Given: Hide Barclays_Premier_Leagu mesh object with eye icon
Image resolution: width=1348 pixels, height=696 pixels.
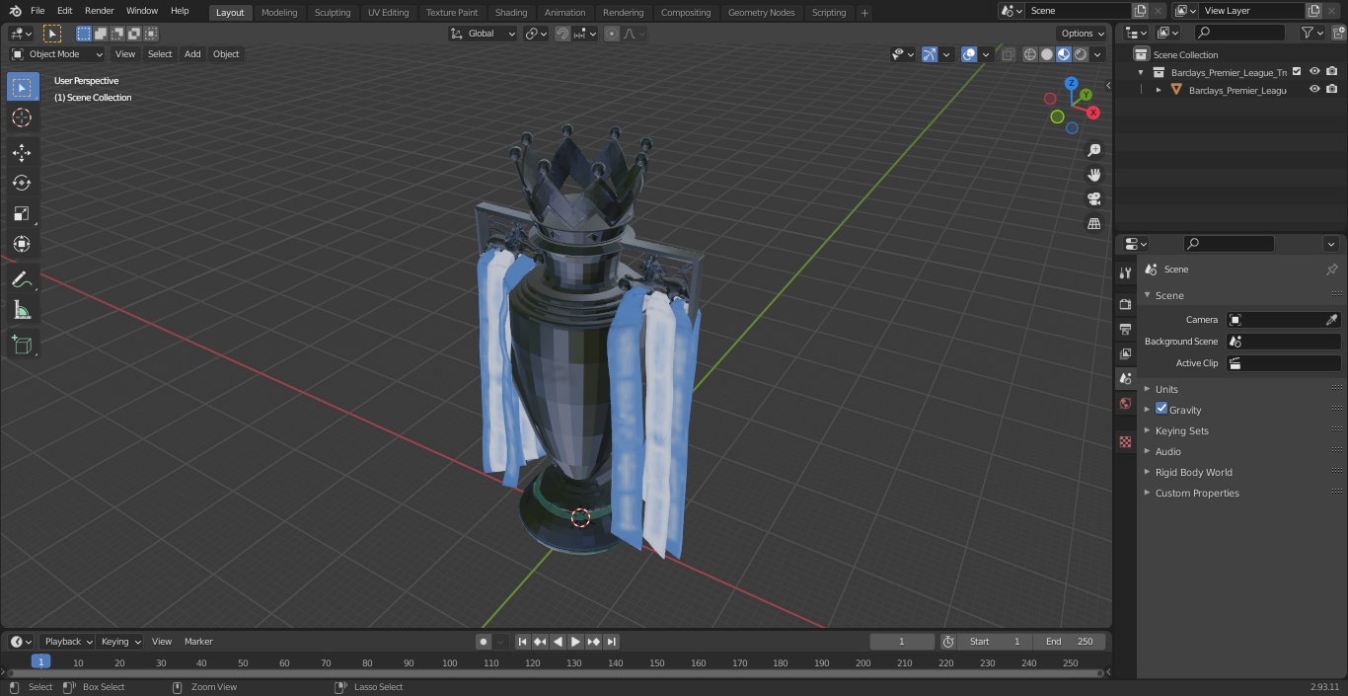Looking at the screenshot, I should click(x=1314, y=89).
